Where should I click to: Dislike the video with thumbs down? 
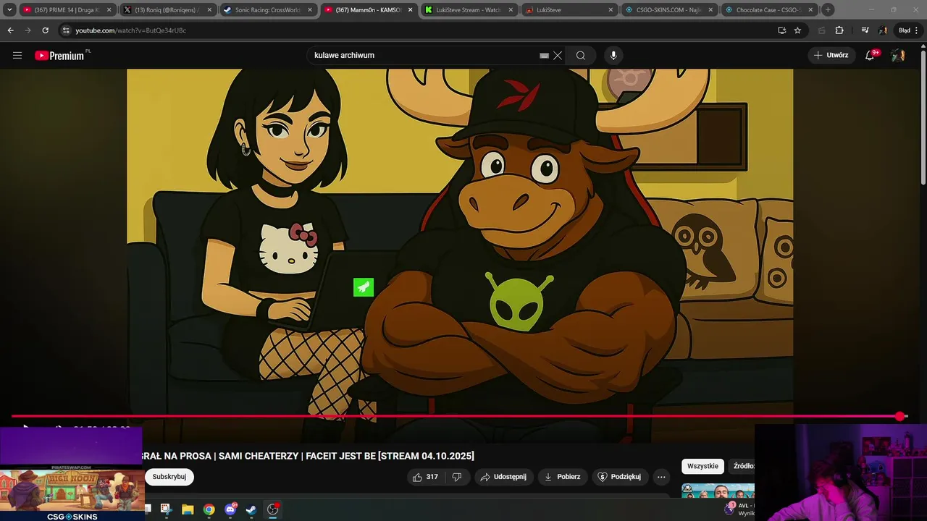457,477
